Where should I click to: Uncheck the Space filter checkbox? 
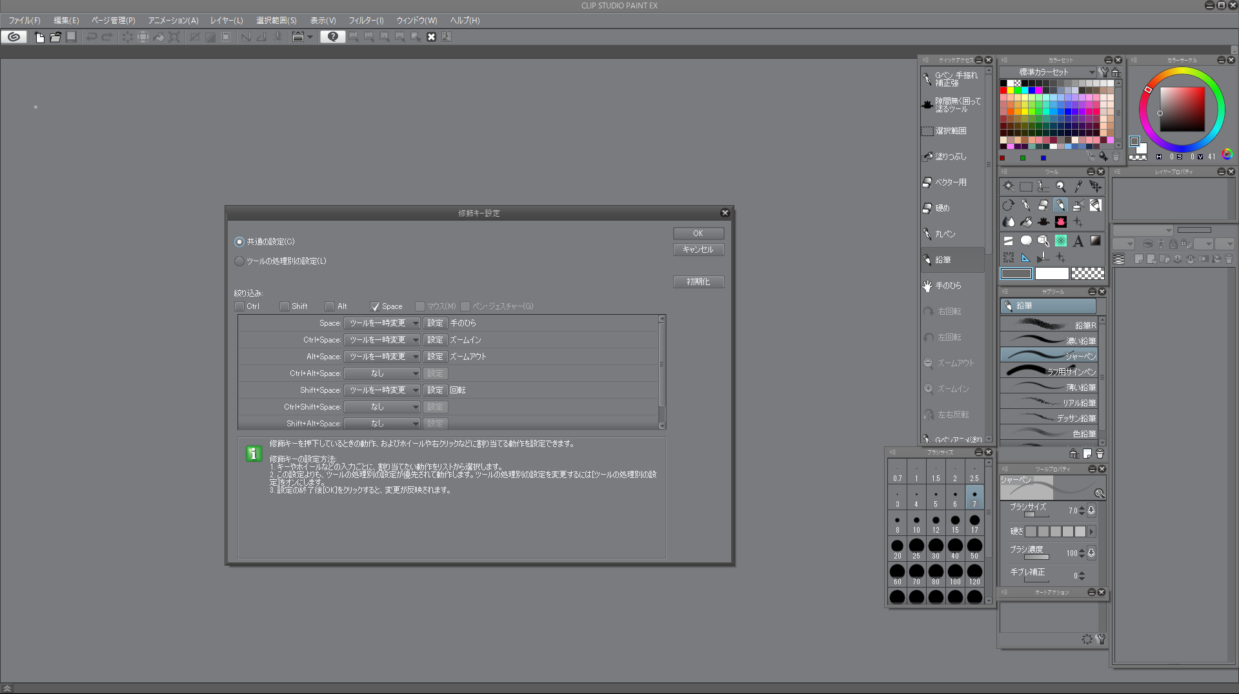375,306
